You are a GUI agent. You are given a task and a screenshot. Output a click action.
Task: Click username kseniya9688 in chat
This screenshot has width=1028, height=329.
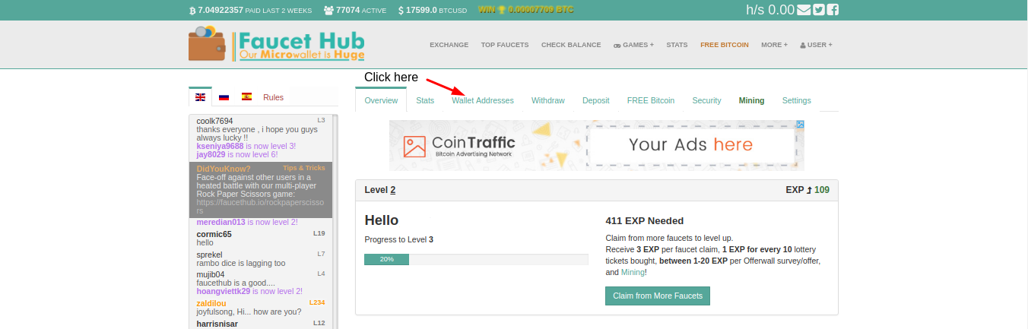[220, 146]
